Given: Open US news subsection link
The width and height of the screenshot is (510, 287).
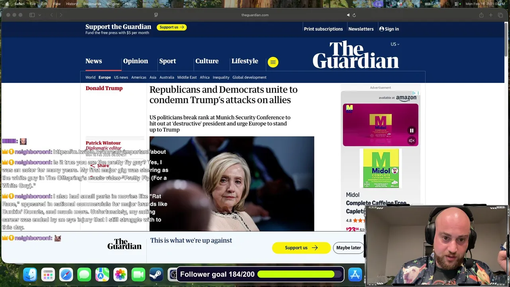Looking at the screenshot, I should pyautogui.click(x=121, y=77).
